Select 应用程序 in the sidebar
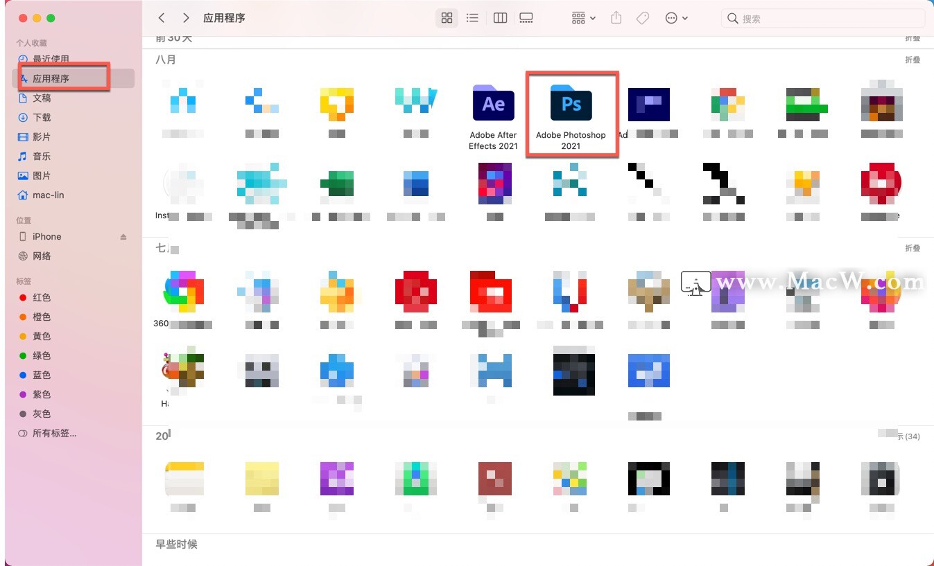934x566 pixels. (73, 79)
